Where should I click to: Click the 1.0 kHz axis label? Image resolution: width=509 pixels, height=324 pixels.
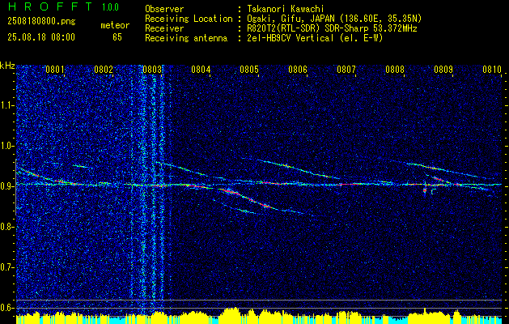click(x=7, y=146)
